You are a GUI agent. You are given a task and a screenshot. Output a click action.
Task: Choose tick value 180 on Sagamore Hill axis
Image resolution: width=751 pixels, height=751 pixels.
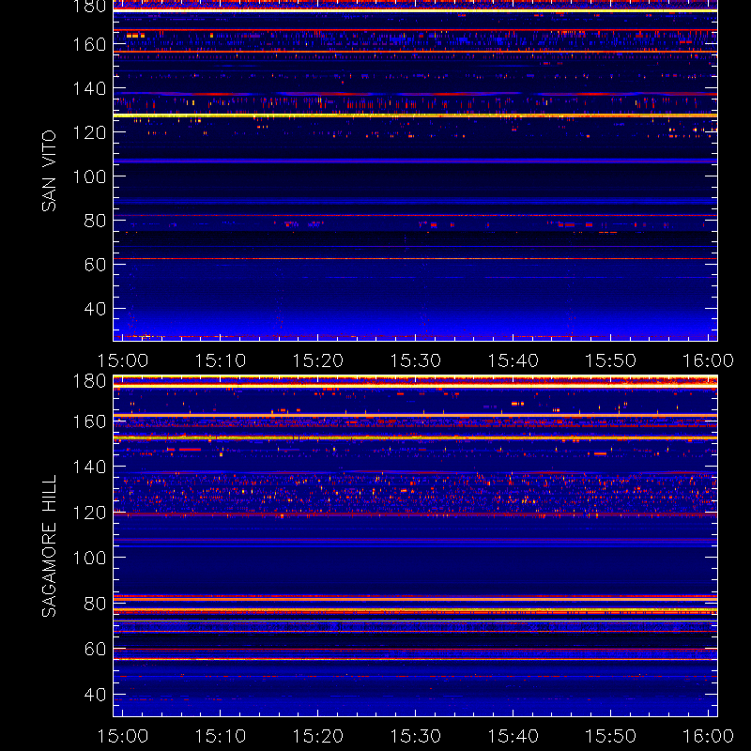click(x=89, y=381)
